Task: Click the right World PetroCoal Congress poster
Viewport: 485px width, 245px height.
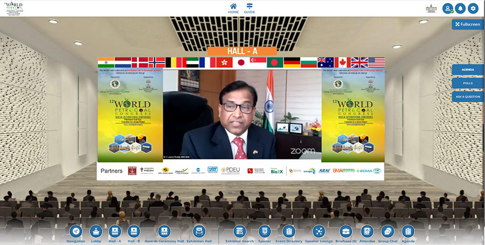Action: click(353, 115)
